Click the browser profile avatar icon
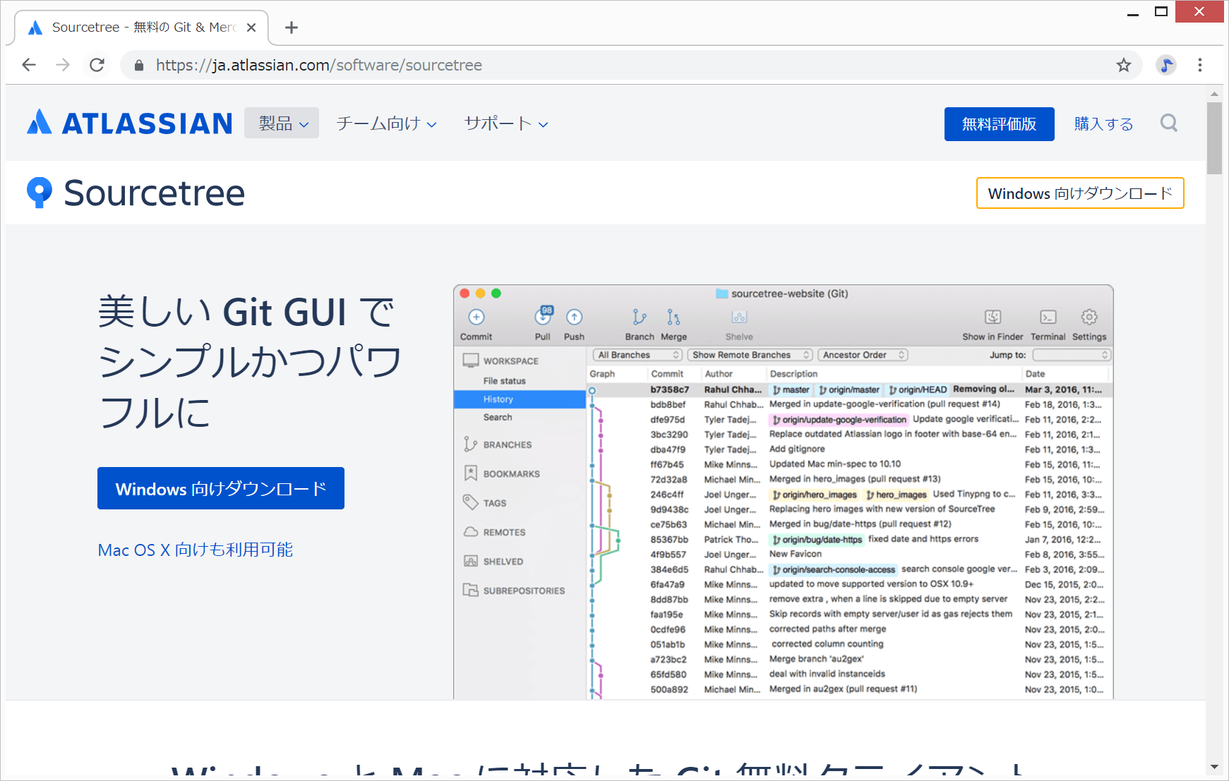Viewport: 1229px width, 781px height. (1165, 66)
